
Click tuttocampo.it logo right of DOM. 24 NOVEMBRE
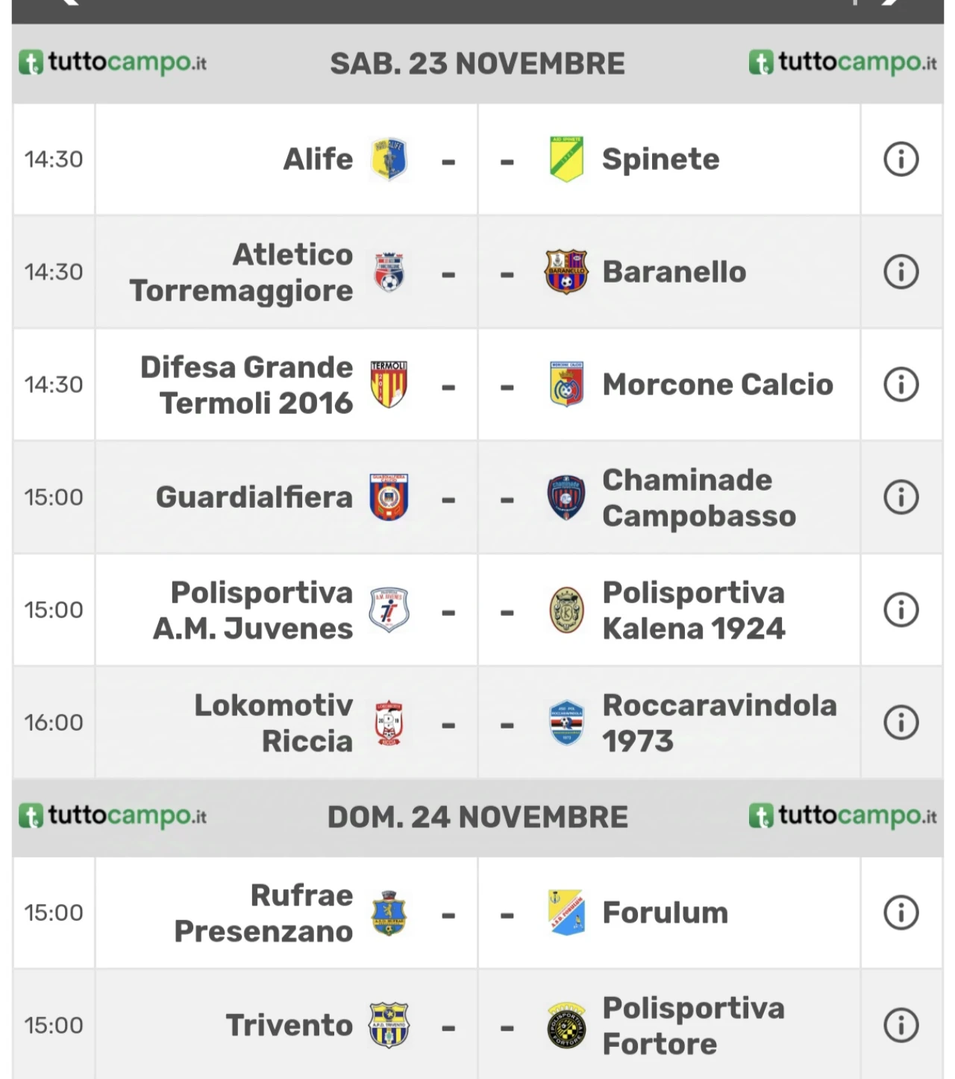pyautogui.click(x=843, y=816)
